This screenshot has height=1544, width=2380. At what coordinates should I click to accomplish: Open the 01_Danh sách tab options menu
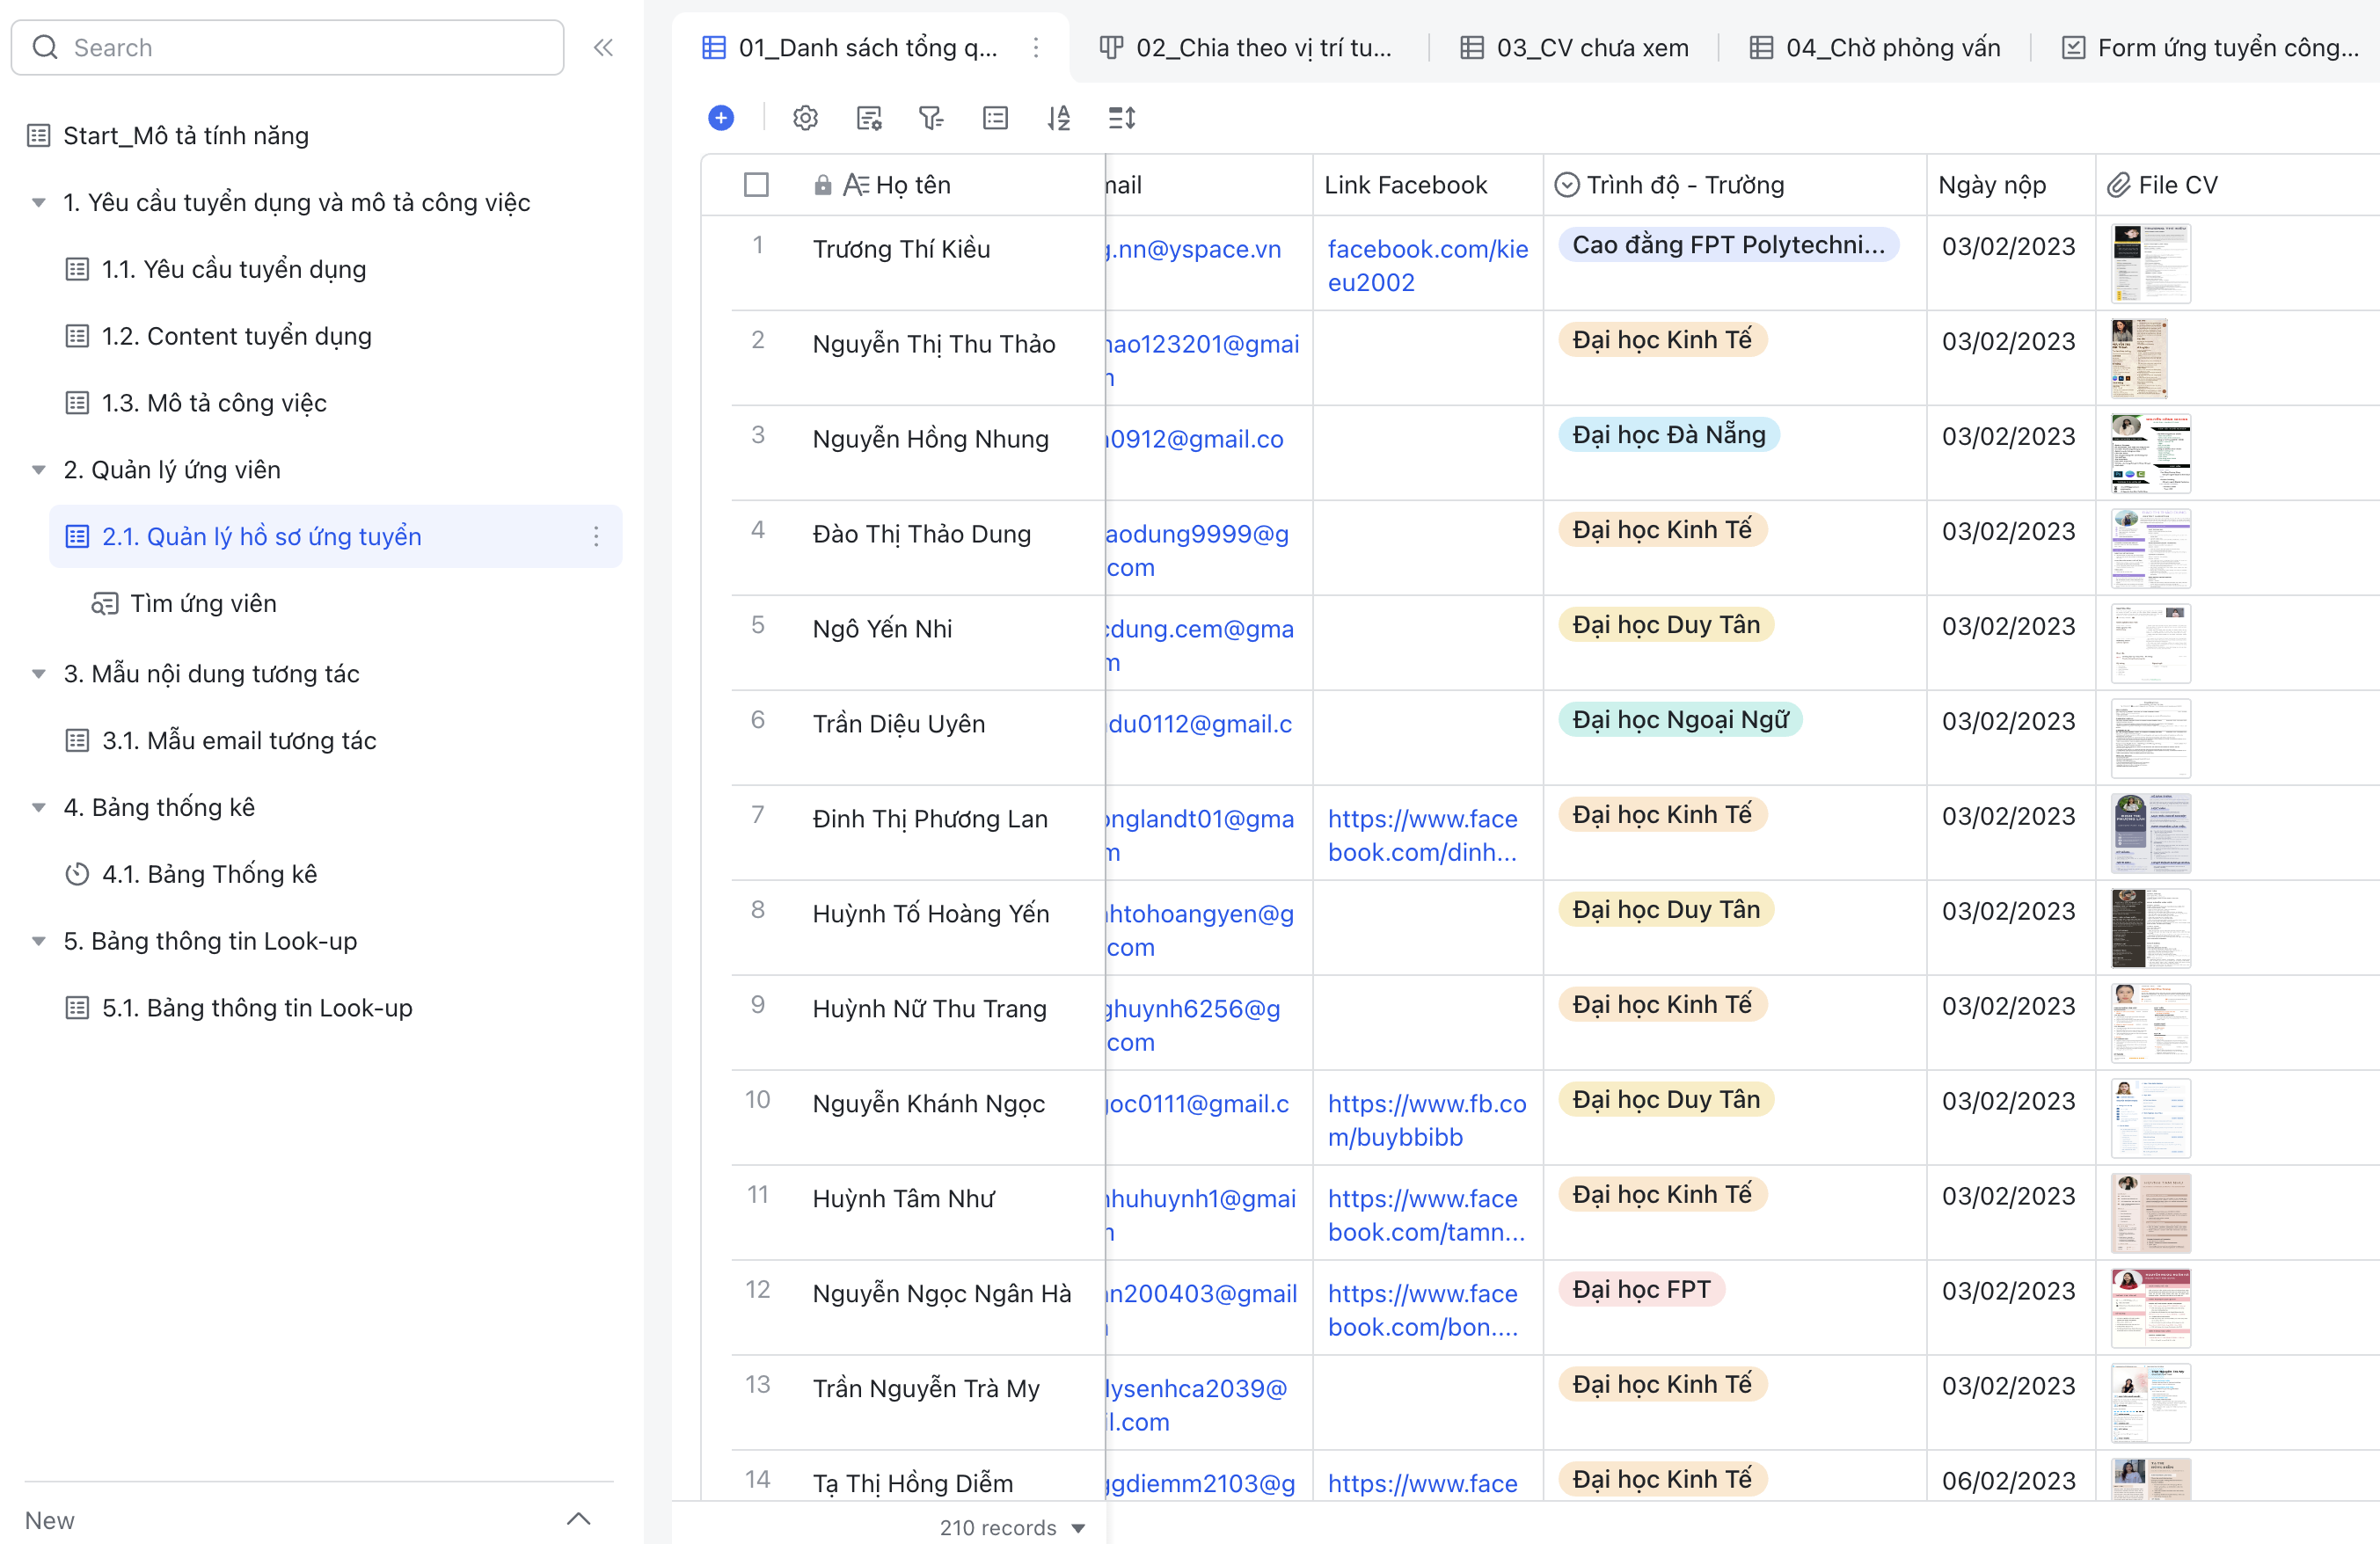point(1035,47)
